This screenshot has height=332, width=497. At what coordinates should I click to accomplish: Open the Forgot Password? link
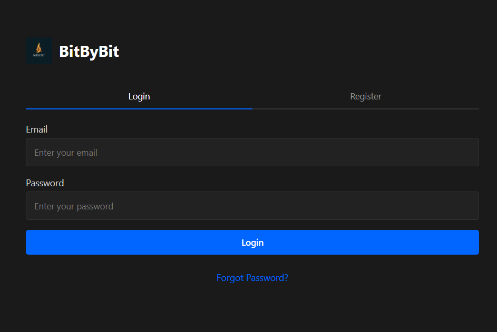point(252,278)
